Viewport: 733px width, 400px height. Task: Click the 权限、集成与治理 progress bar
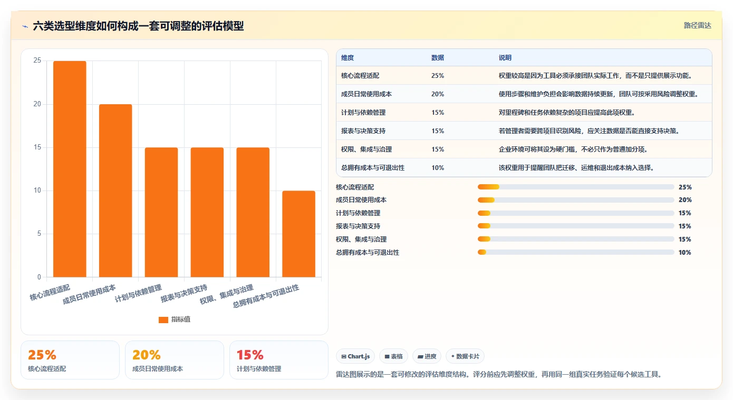[576, 239]
